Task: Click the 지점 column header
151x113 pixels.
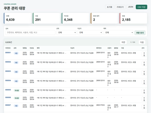Action: point(122,48)
